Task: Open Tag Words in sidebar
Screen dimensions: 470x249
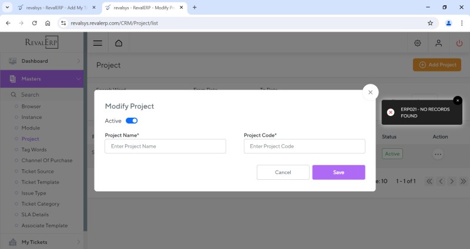Action: click(x=34, y=149)
